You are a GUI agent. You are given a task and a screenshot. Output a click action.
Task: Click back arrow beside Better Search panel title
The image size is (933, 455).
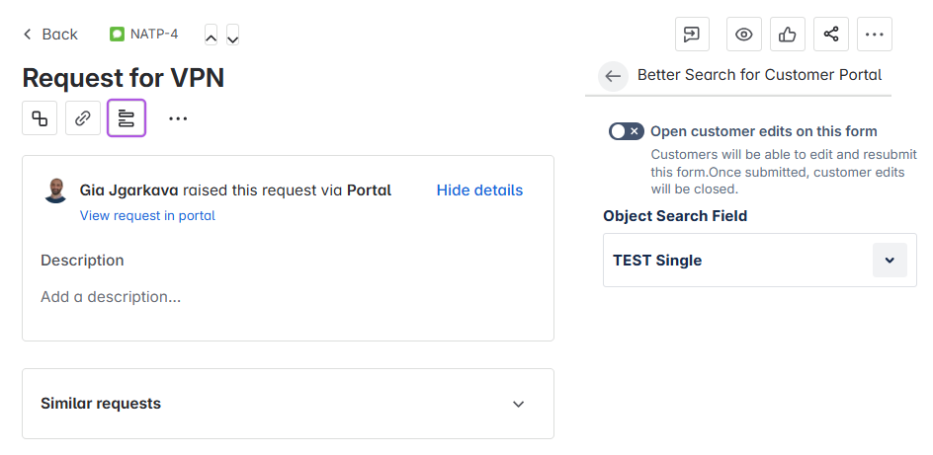coord(613,76)
